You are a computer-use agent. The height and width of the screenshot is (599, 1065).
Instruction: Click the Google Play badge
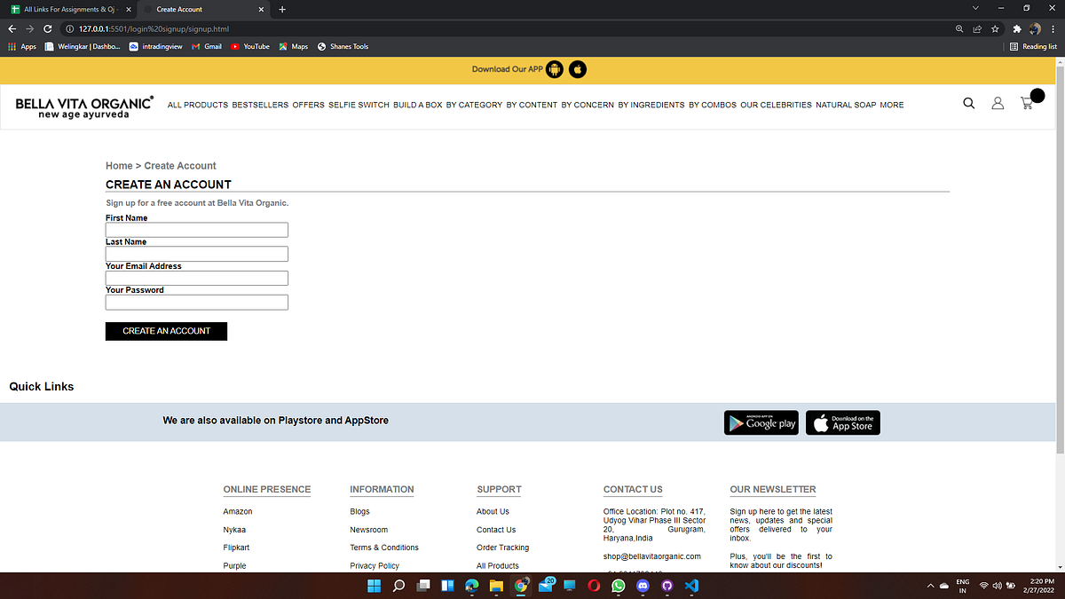click(x=761, y=422)
